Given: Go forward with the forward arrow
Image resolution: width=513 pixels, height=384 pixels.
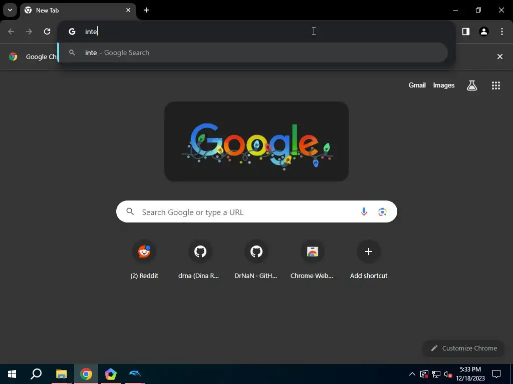Looking at the screenshot, I should pyautogui.click(x=29, y=31).
